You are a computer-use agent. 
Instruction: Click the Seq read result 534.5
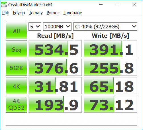(55, 49)
